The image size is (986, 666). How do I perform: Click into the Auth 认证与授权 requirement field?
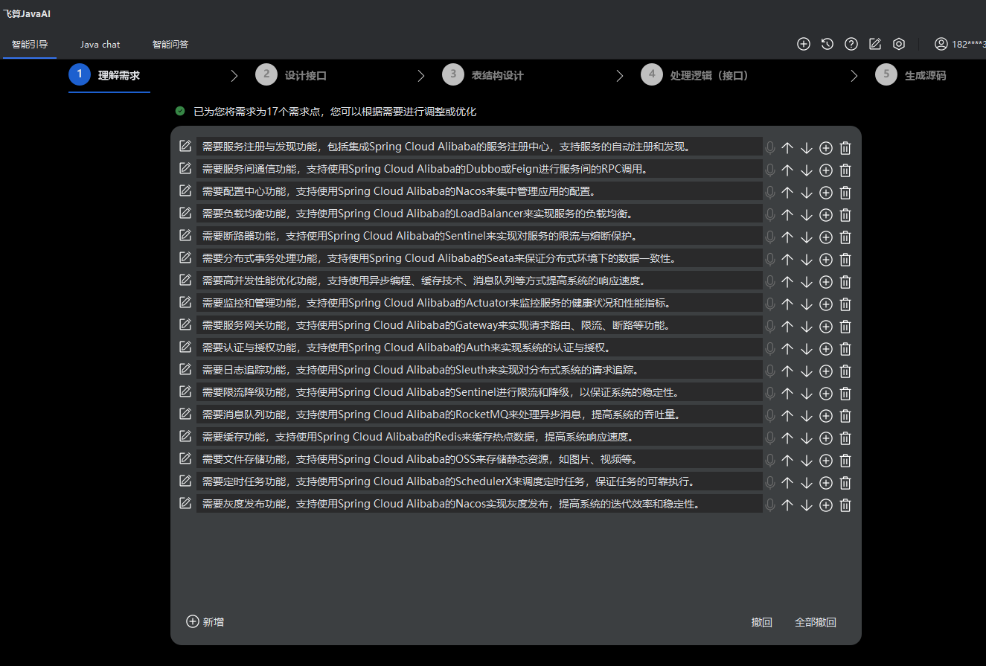479,348
